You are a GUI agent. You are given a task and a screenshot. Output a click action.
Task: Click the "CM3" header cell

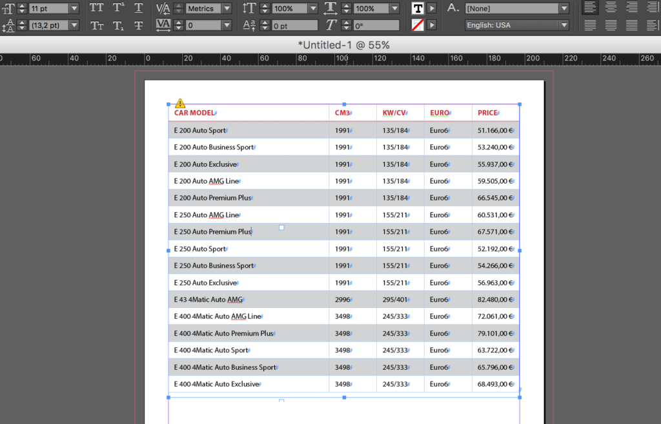(x=353, y=113)
